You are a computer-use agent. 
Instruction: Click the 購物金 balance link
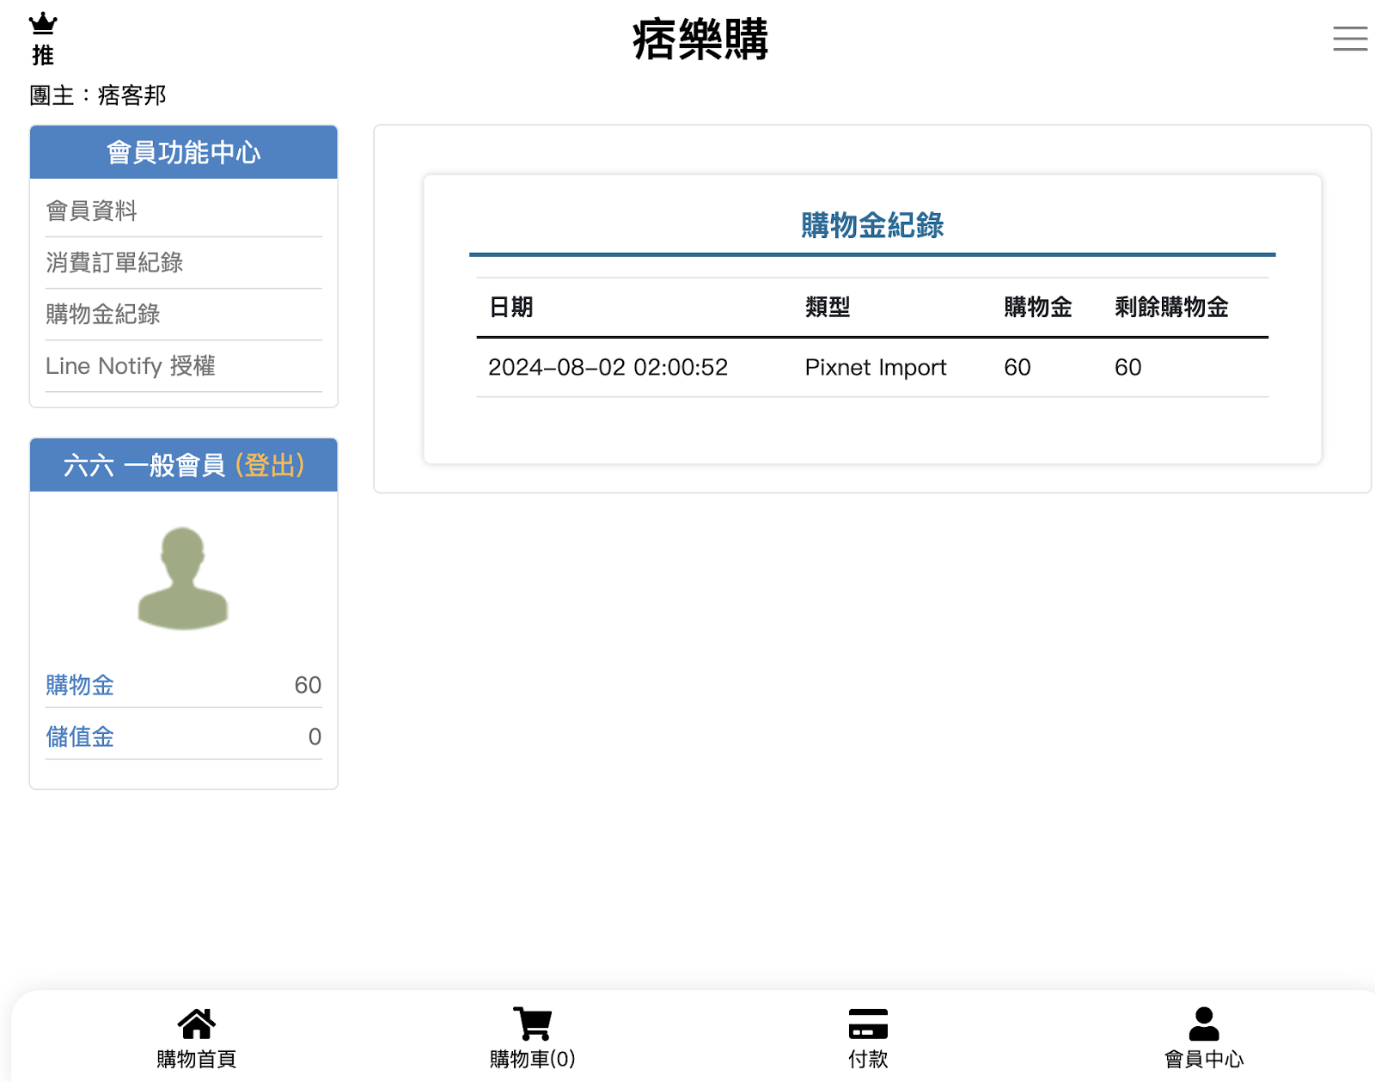pyautogui.click(x=80, y=685)
